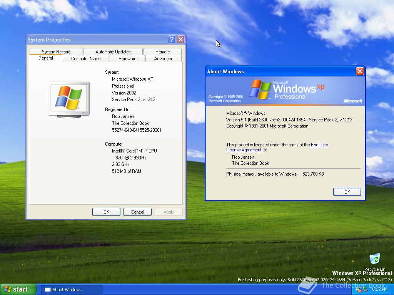The width and height of the screenshot is (394, 295).
Task: Open the Recycle Bin desktop icon
Action: (375, 262)
